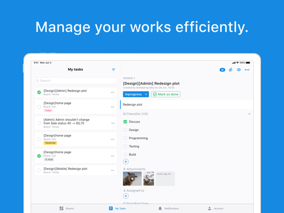Go to the Account tab
Image resolution: width=284 pixels, height=213 pixels.
216,208
